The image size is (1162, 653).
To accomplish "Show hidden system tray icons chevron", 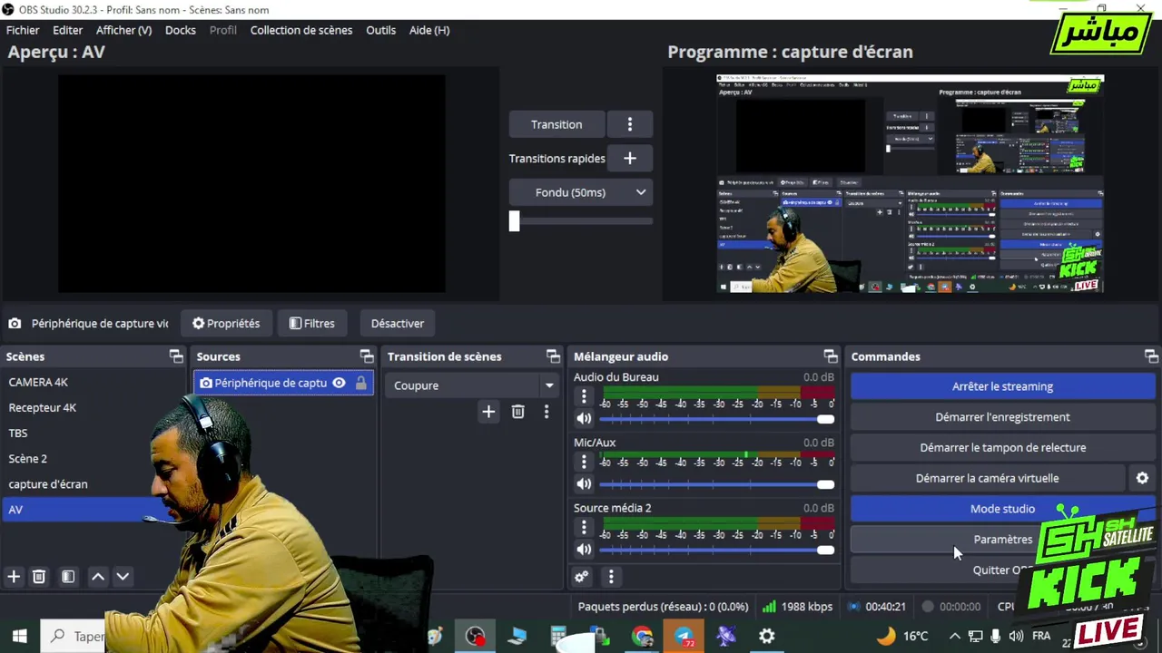I will click(x=954, y=637).
